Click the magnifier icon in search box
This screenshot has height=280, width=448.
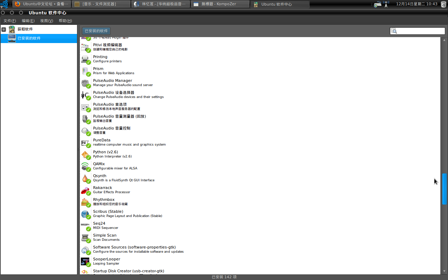point(394,31)
